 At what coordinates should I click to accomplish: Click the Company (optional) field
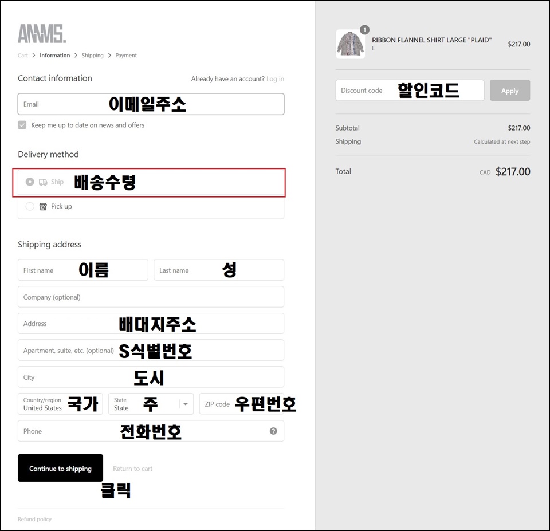151,297
